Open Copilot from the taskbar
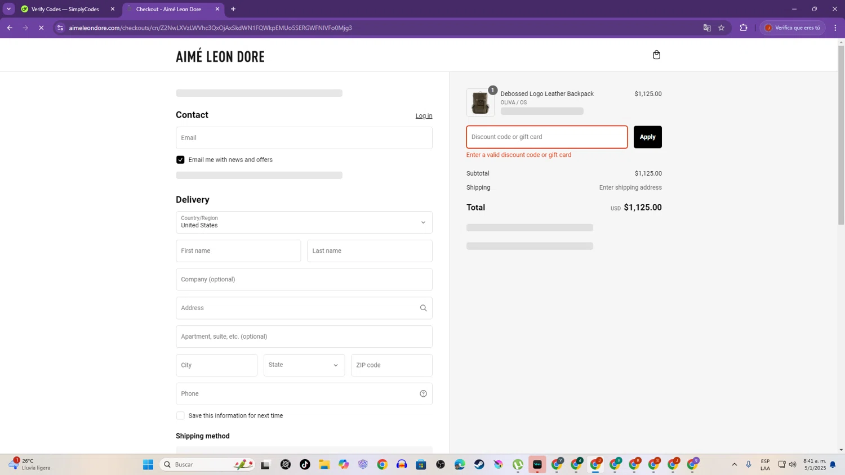845x475 pixels. tap(344, 464)
